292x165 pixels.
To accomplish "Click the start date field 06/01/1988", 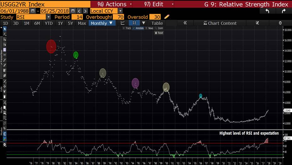I will (x=14, y=11).
